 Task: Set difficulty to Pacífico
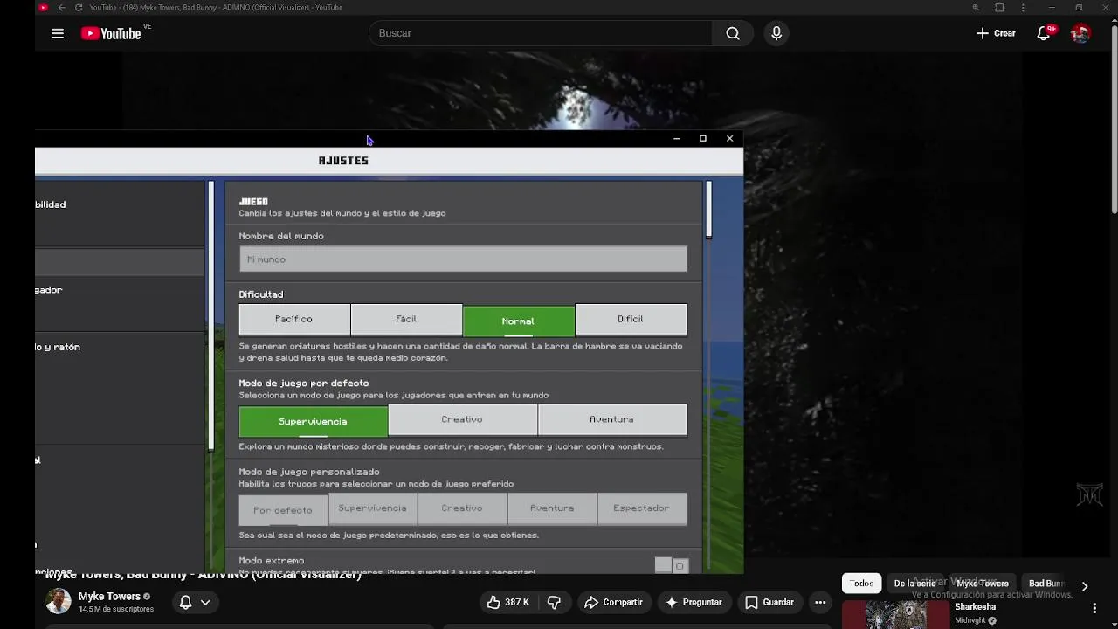[294, 320]
